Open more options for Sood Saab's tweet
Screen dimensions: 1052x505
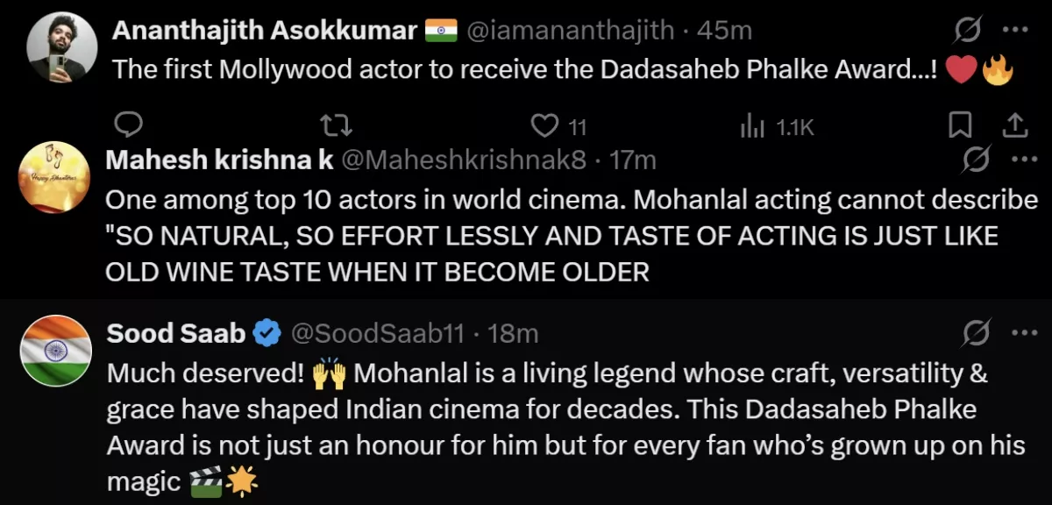1023,333
